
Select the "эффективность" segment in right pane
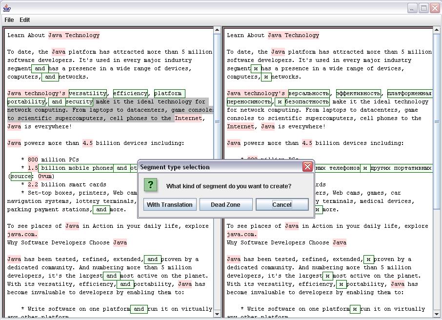(359, 93)
